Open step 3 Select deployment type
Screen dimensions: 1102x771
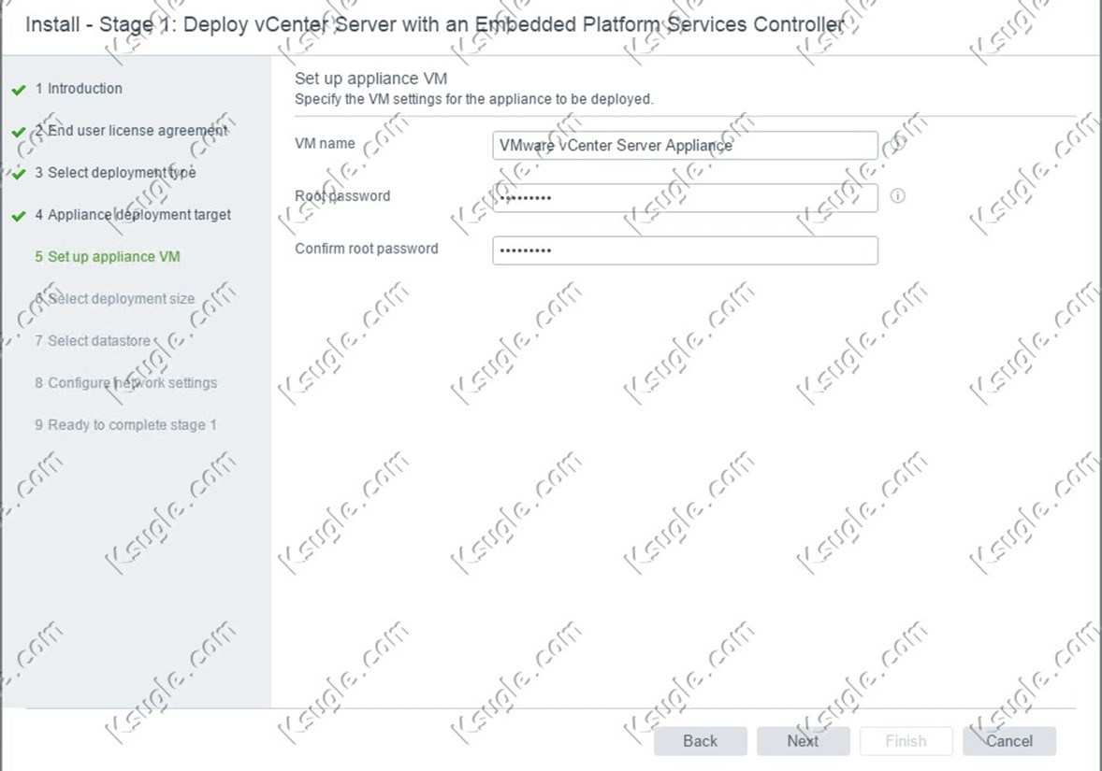tap(115, 173)
